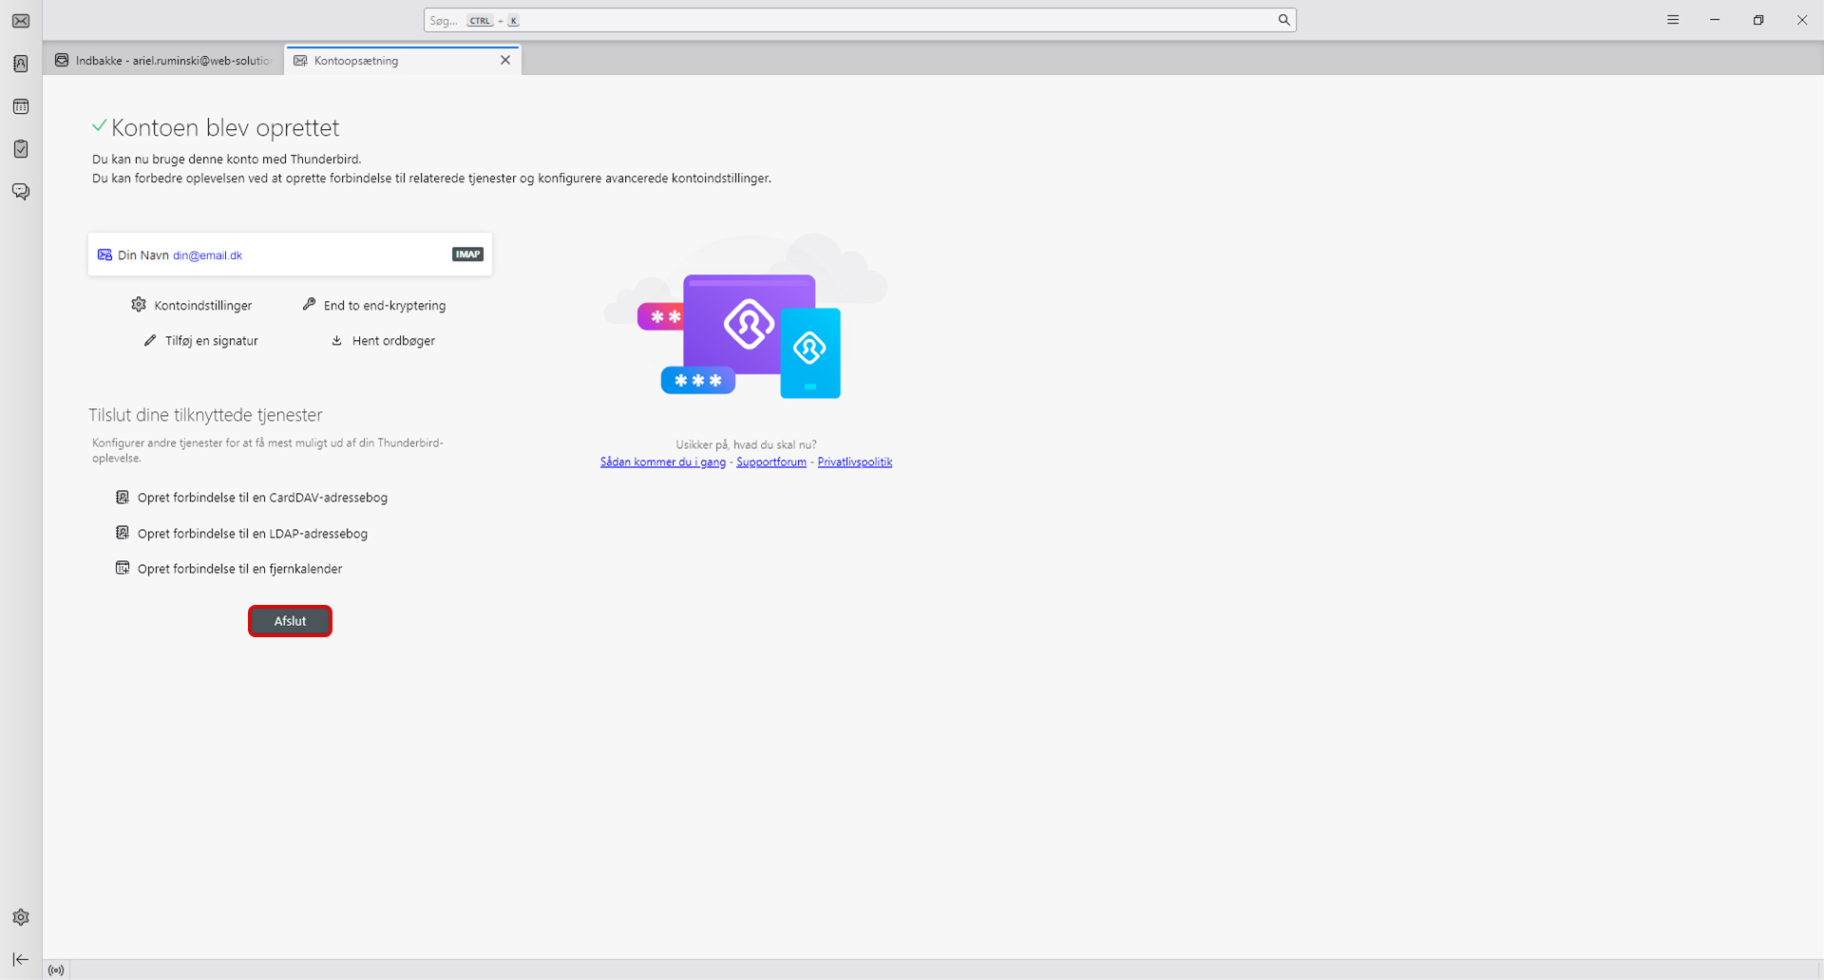Screen dimensions: 1824x980
Task: Collapse the spaces toolbar with arrow icon
Action: [x=21, y=959]
